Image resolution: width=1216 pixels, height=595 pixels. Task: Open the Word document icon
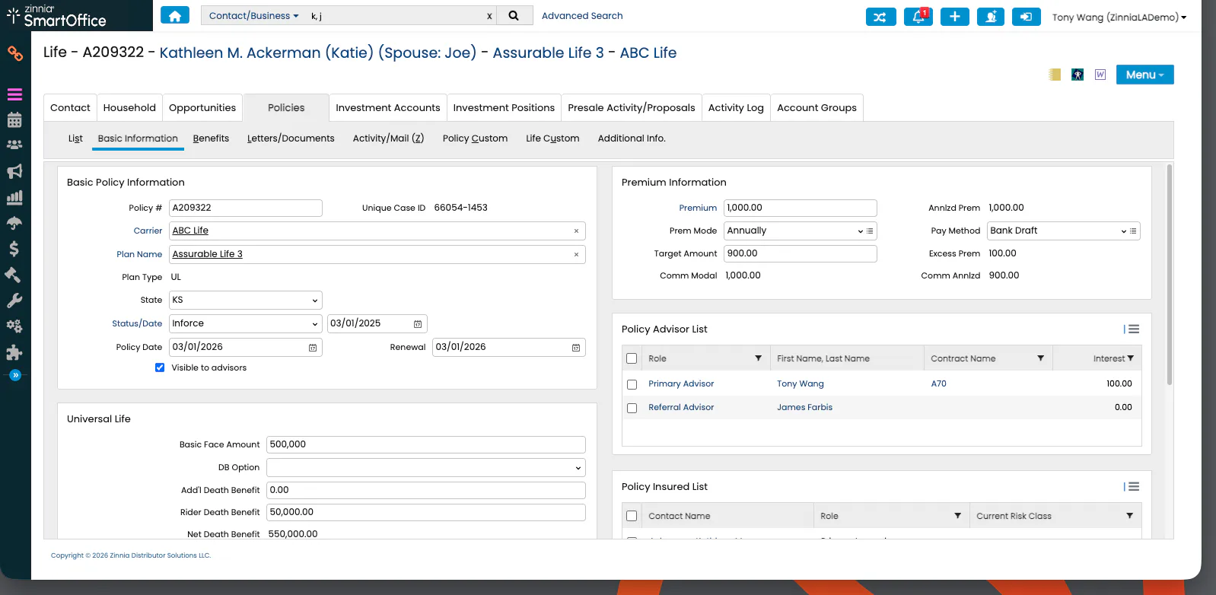click(1100, 75)
